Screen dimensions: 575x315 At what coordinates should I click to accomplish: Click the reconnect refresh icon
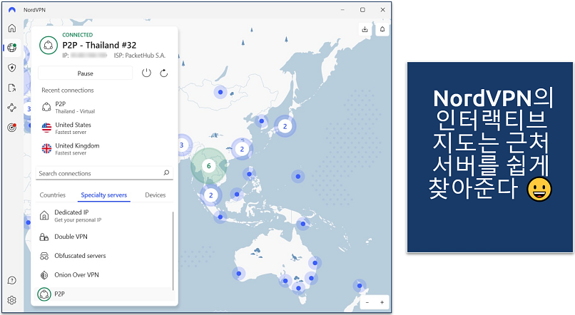click(x=164, y=73)
